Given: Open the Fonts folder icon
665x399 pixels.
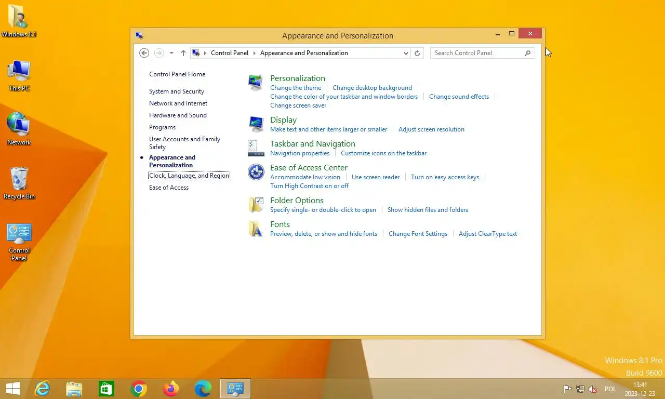Looking at the screenshot, I should tap(256, 229).
